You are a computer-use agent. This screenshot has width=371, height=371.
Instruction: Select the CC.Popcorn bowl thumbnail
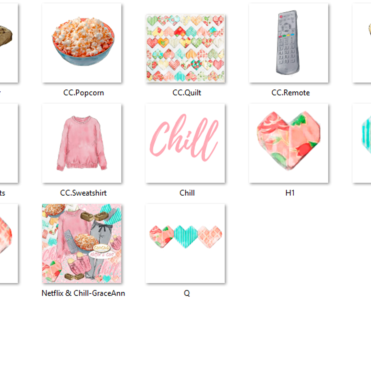81,43
